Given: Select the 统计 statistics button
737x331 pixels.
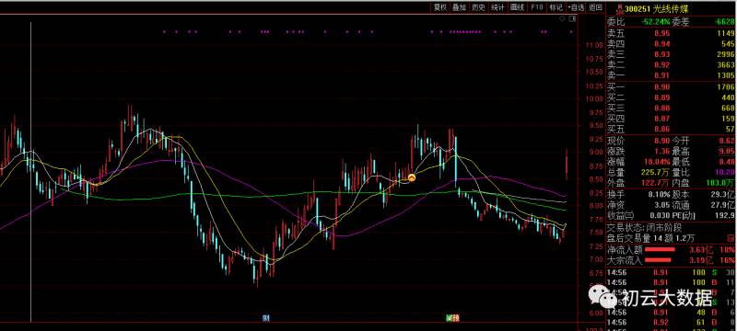Looking at the screenshot, I should coord(497,7).
